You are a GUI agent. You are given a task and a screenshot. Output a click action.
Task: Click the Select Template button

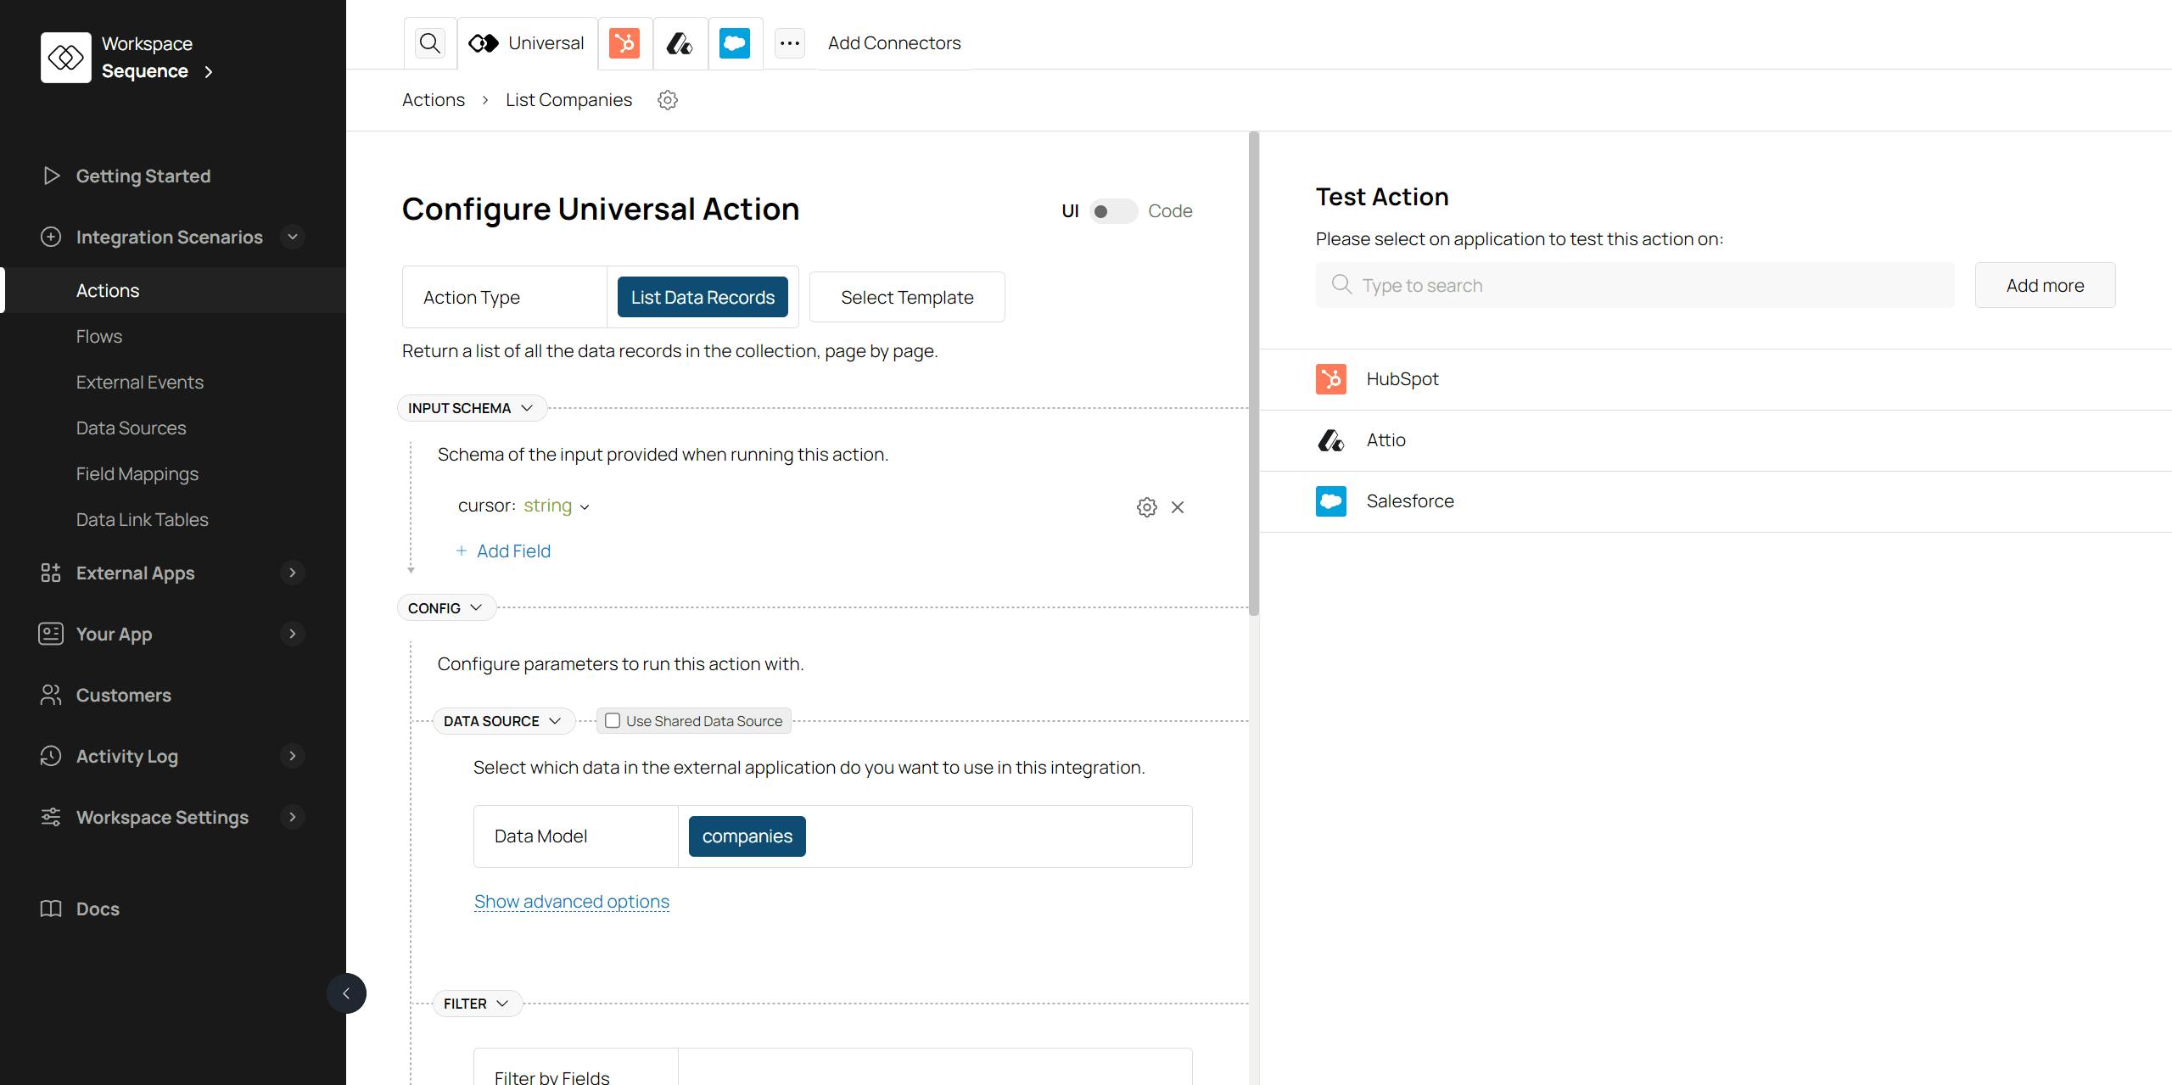pos(906,298)
